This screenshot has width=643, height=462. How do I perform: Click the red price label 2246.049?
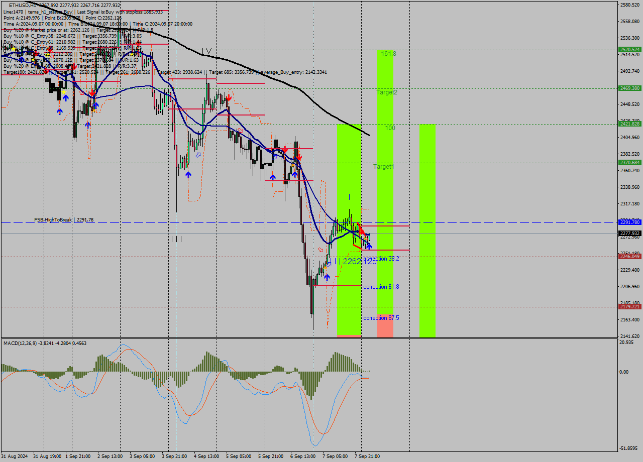[629, 256]
